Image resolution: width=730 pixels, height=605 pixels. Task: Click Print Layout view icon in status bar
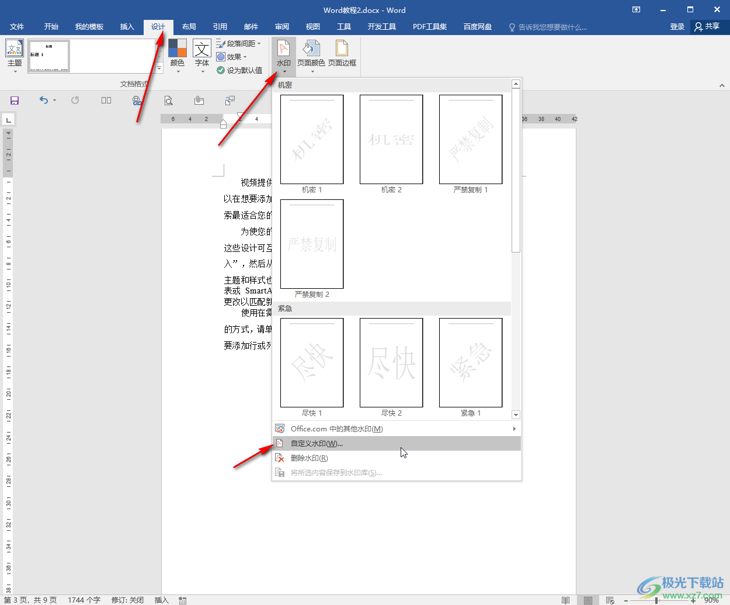pyautogui.click(x=588, y=600)
